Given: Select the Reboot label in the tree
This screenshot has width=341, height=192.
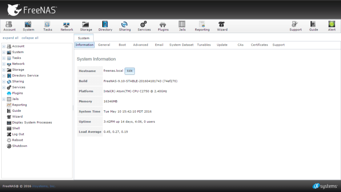Looking at the screenshot, I should [x=17, y=140].
